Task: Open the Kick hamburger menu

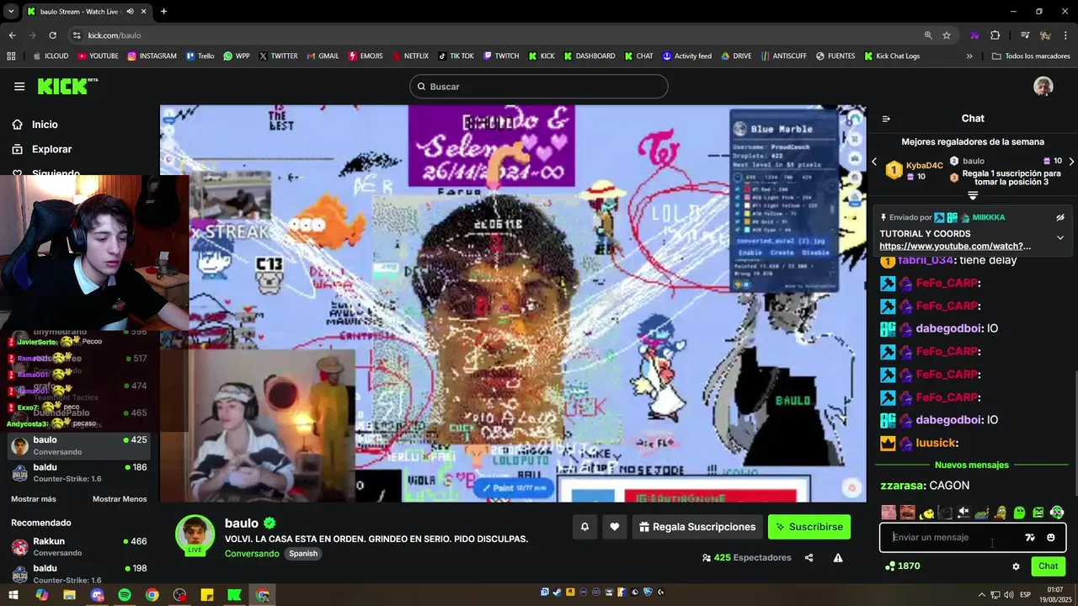Action: (x=19, y=86)
